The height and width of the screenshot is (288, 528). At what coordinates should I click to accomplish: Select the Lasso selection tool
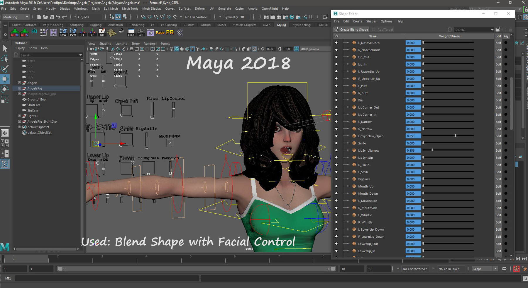[5, 59]
